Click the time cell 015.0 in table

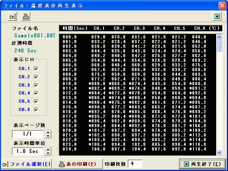pos(70,107)
